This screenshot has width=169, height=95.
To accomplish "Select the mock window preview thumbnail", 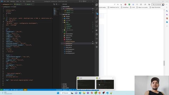I will pyautogui.click(x=86, y=84).
